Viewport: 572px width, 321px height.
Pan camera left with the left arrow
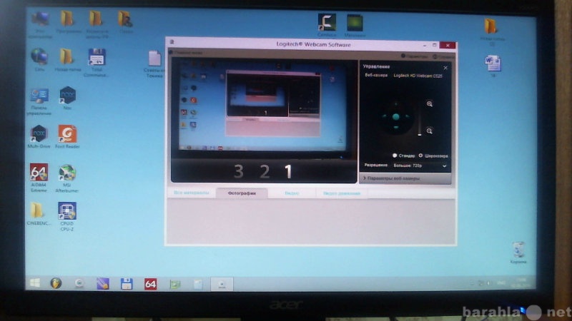[x=384, y=116]
